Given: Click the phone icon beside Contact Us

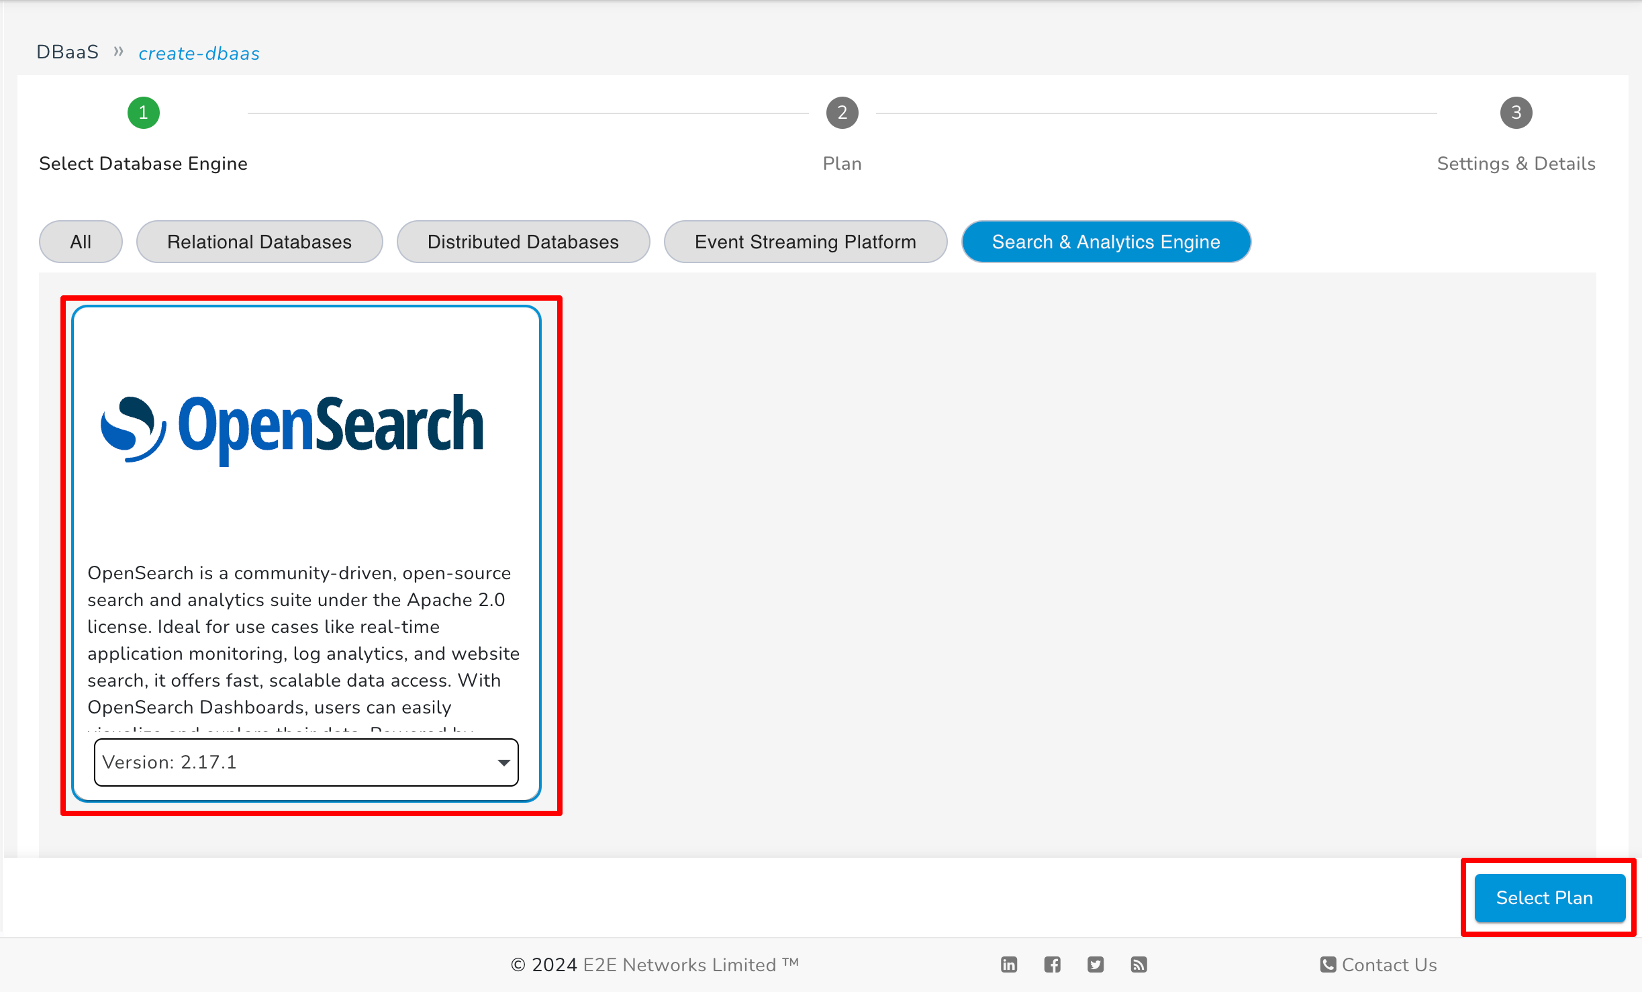Looking at the screenshot, I should point(1327,964).
